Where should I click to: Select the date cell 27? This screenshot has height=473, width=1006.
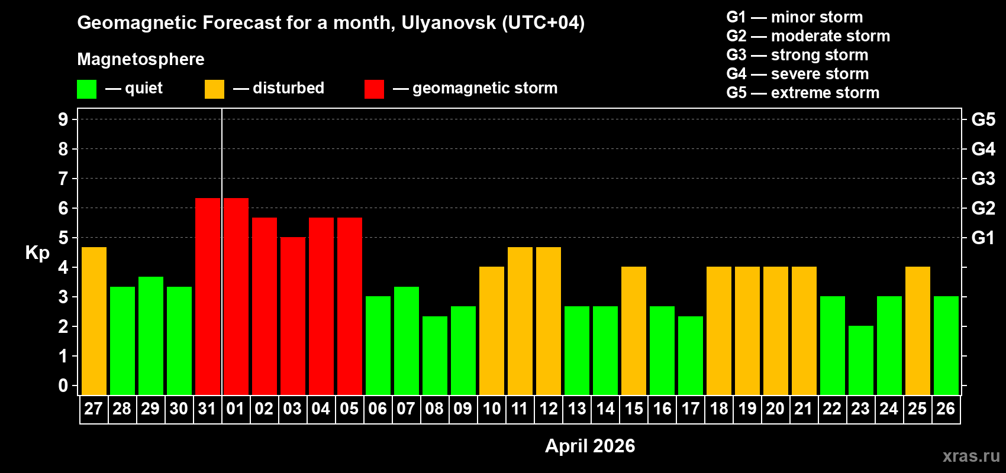pyautogui.click(x=93, y=409)
